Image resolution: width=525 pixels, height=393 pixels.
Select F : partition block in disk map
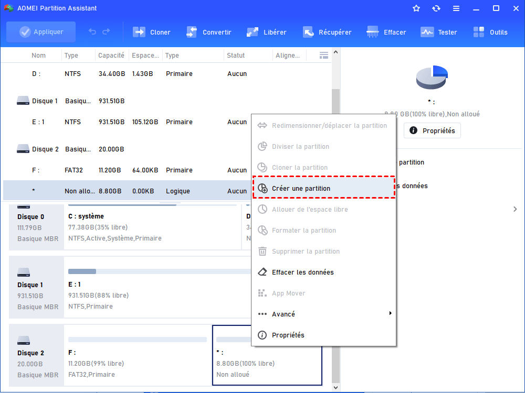138,356
